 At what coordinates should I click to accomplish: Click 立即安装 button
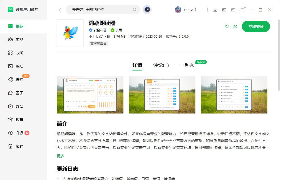(256, 26)
